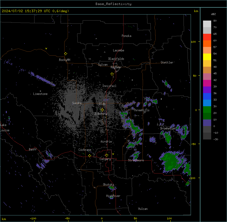The height and width of the screenshot is (222, 227).
Task: Select the red 60-65 dBZ legend swatch
Action: pos(207,37)
